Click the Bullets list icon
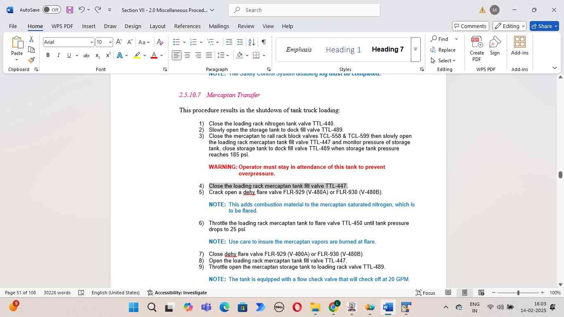This screenshot has width=564, height=317. click(x=176, y=42)
